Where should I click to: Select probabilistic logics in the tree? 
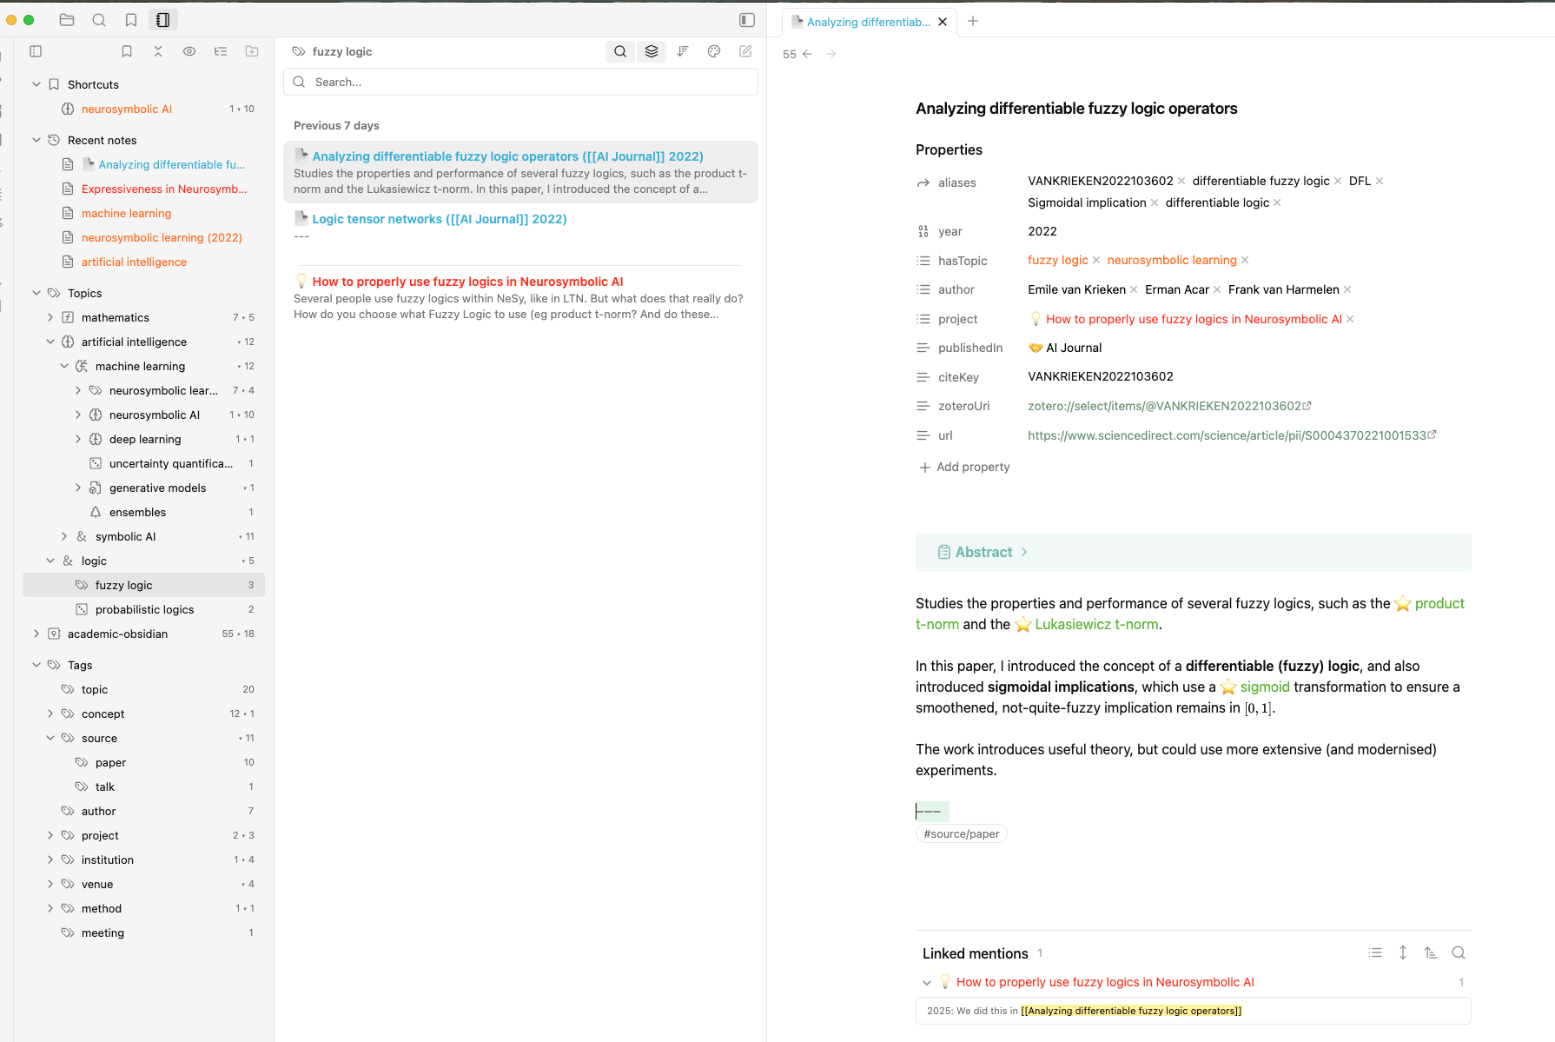(144, 610)
